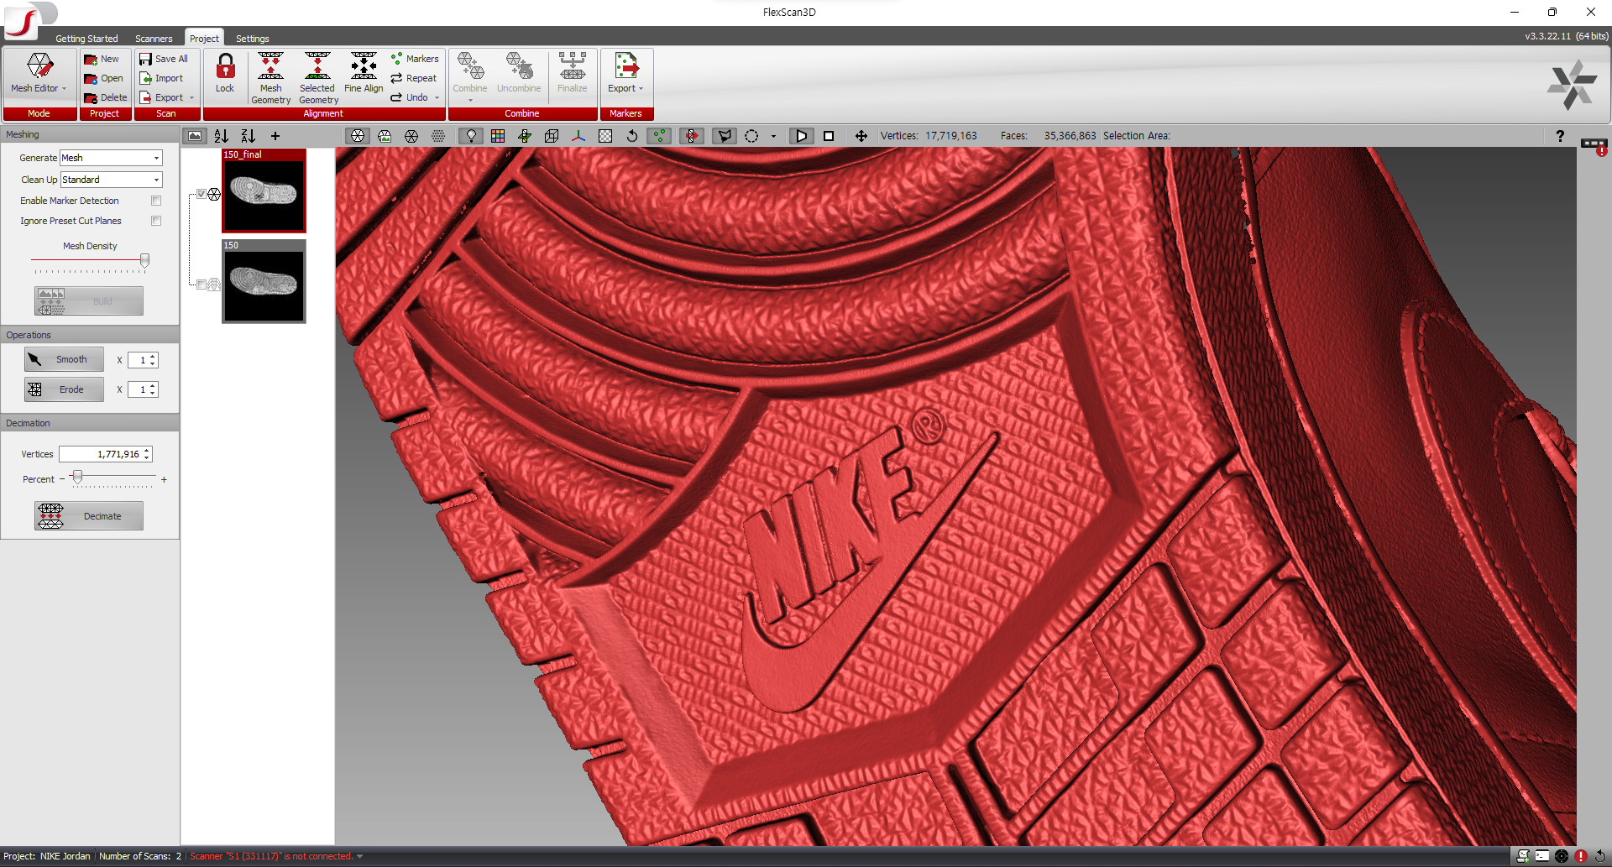The width and height of the screenshot is (1612, 867).
Task: Select wireframe mesh view mode
Action: coord(411,136)
